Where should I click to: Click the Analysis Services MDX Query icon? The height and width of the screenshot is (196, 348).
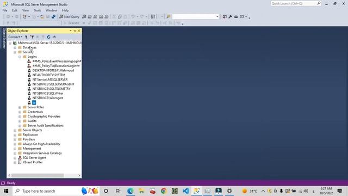click(x=90, y=17)
